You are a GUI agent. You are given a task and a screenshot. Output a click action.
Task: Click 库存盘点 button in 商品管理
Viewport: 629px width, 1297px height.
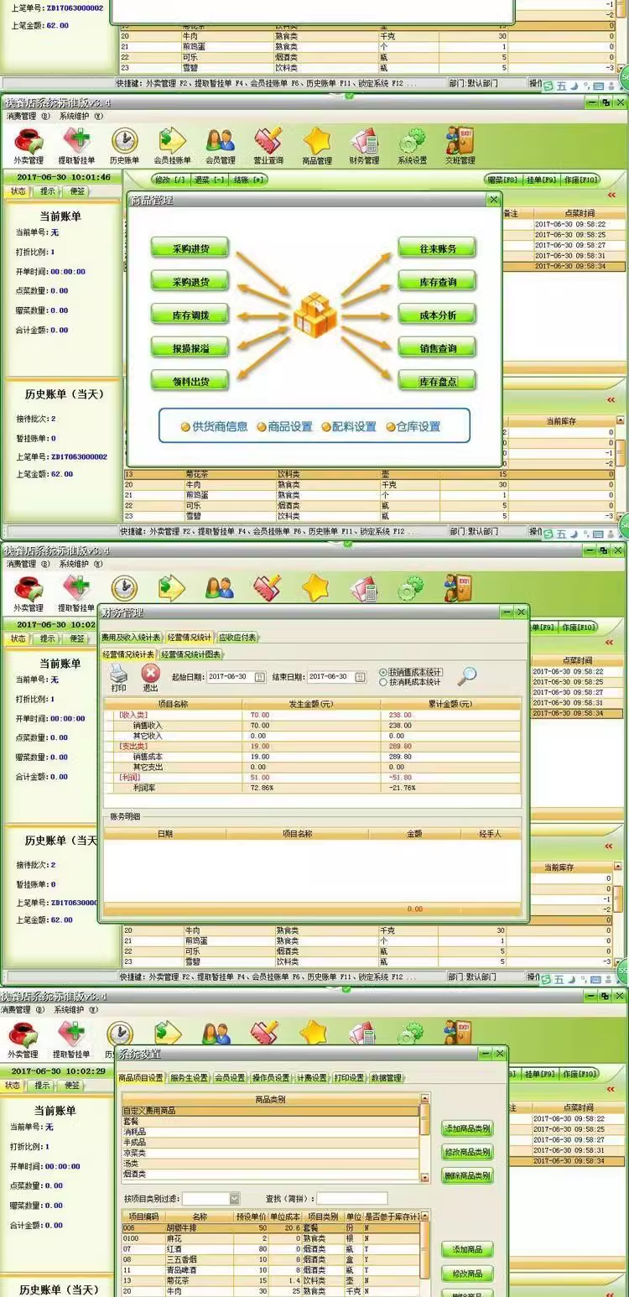point(437,382)
